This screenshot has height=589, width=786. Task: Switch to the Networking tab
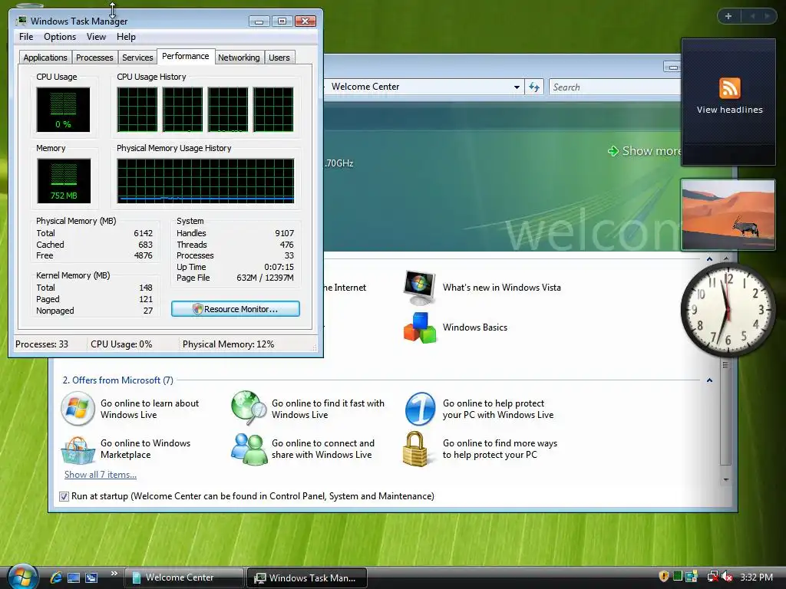tap(239, 58)
